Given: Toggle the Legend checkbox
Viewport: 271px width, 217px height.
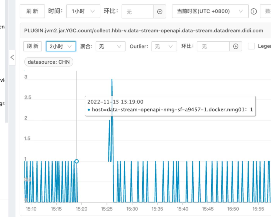Looking at the screenshot, I should tap(251, 46).
